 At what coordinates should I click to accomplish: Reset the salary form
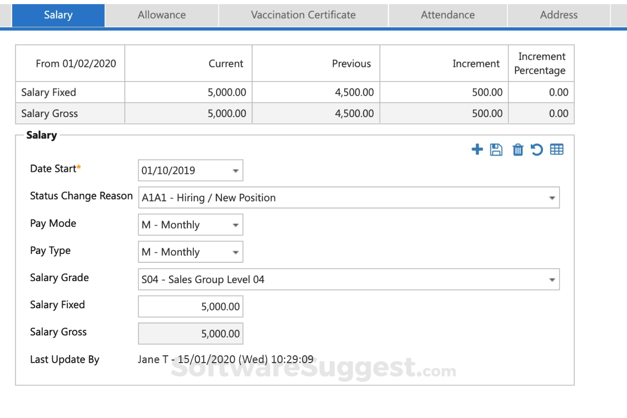pyautogui.click(x=537, y=149)
